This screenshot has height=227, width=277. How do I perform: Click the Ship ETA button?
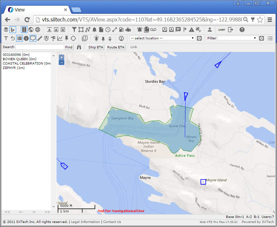click(95, 47)
